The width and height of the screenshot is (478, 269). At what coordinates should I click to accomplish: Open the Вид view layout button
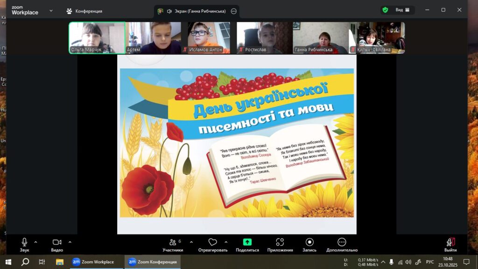[x=402, y=10]
